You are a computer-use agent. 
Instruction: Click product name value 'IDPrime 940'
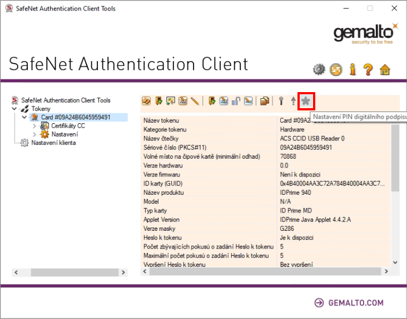coord(295,193)
